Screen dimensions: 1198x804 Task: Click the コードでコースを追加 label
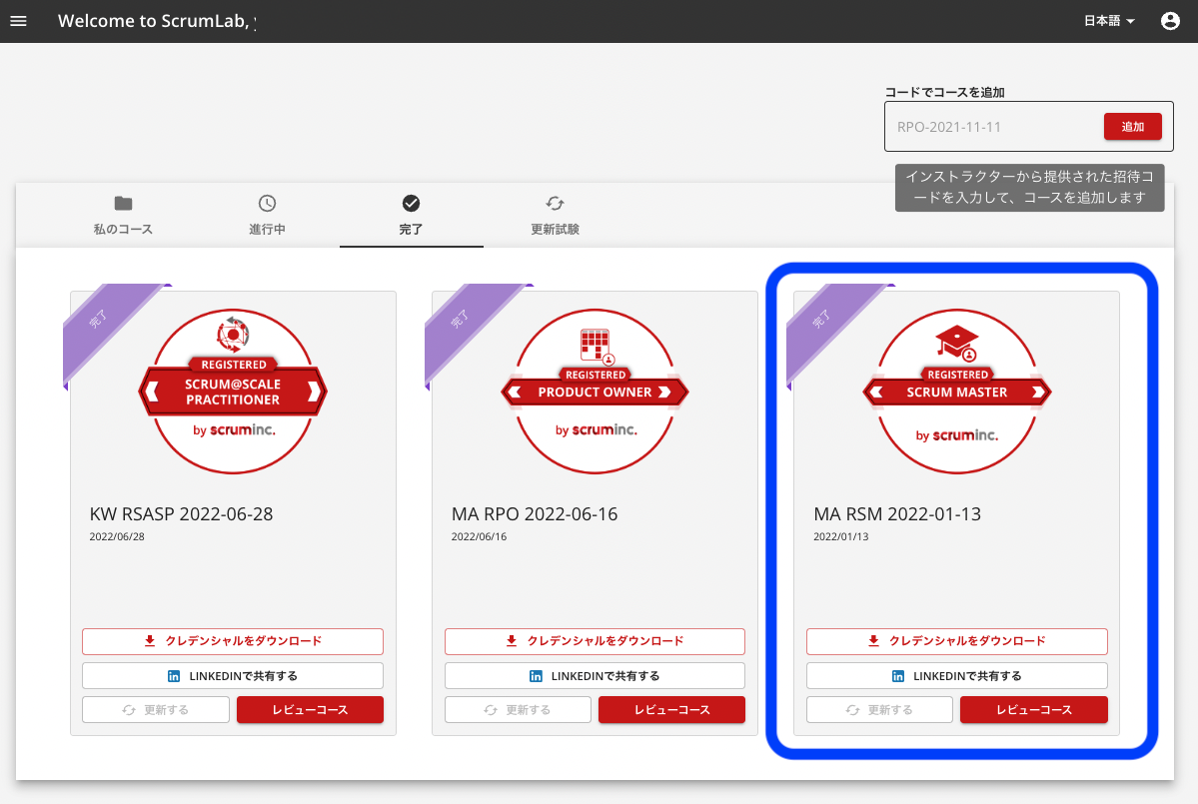(x=944, y=93)
